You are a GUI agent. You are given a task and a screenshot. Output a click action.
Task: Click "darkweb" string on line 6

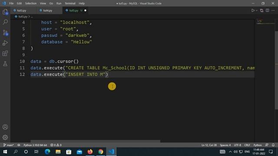click(x=77, y=36)
